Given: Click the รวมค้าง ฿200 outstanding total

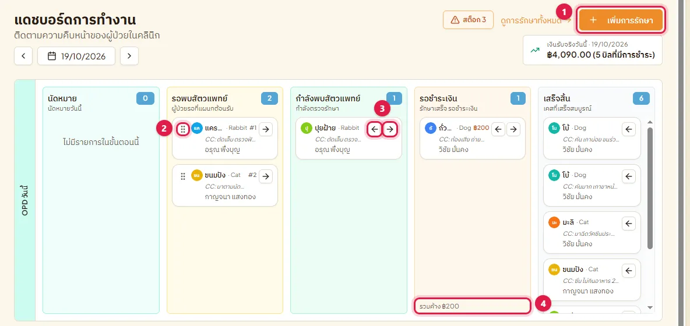Looking at the screenshot, I should pyautogui.click(x=472, y=306).
